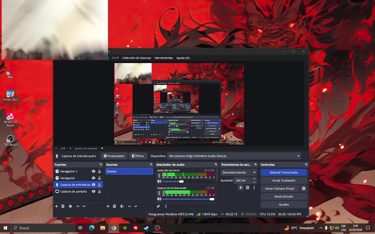
Task: Zoom out preview with minus icon
Action: pyautogui.click(x=56, y=149)
